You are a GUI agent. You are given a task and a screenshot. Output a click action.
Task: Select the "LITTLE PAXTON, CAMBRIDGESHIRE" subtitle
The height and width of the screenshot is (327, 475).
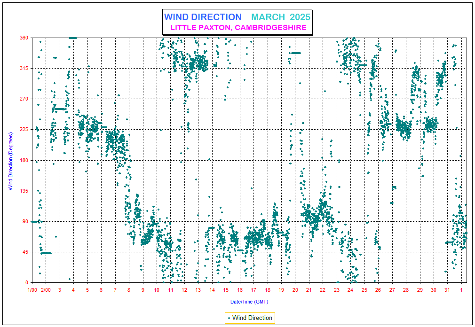(238, 28)
